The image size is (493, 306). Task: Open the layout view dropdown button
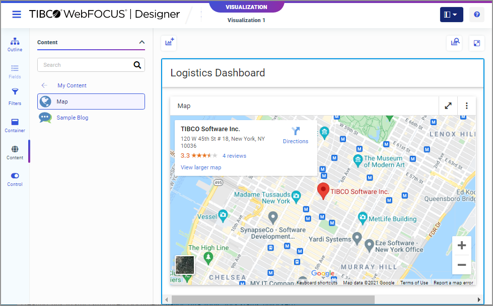(451, 15)
